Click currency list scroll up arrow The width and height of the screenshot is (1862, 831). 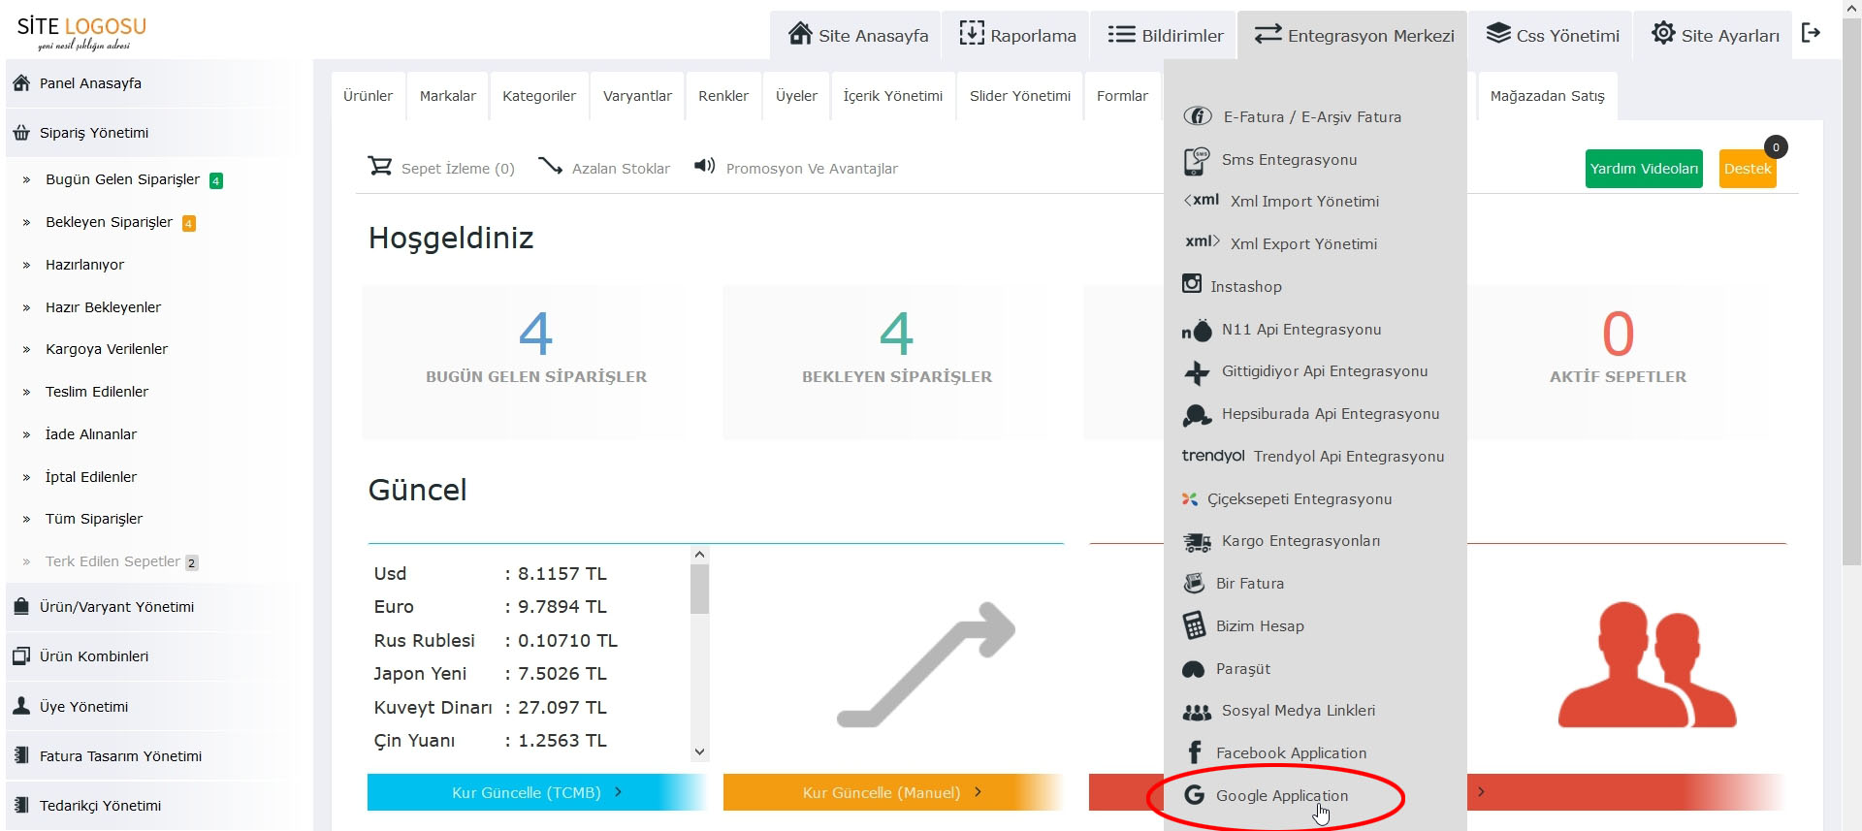pyautogui.click(x=699, y=555)
